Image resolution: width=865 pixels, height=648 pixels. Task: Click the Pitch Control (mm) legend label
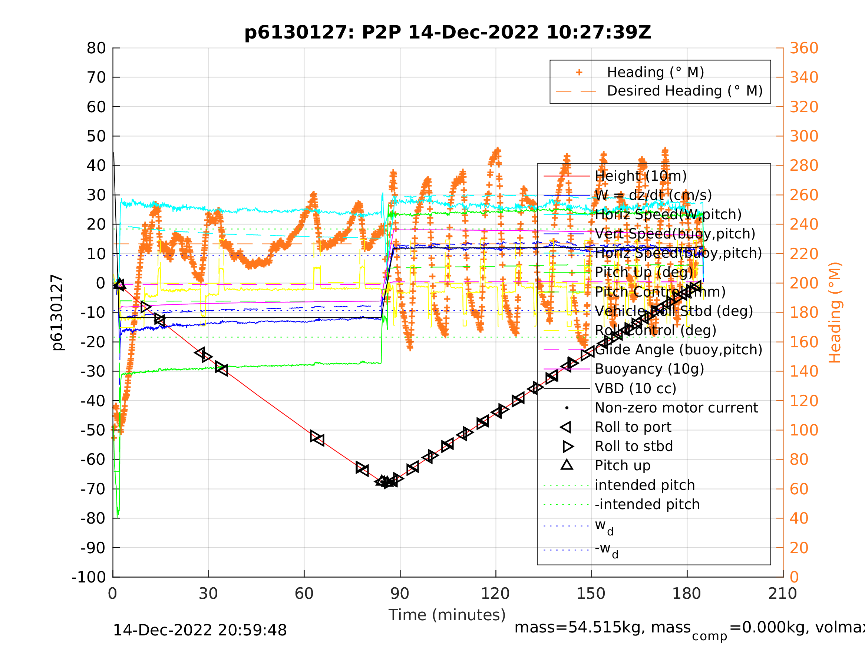(x=660, y=292)
